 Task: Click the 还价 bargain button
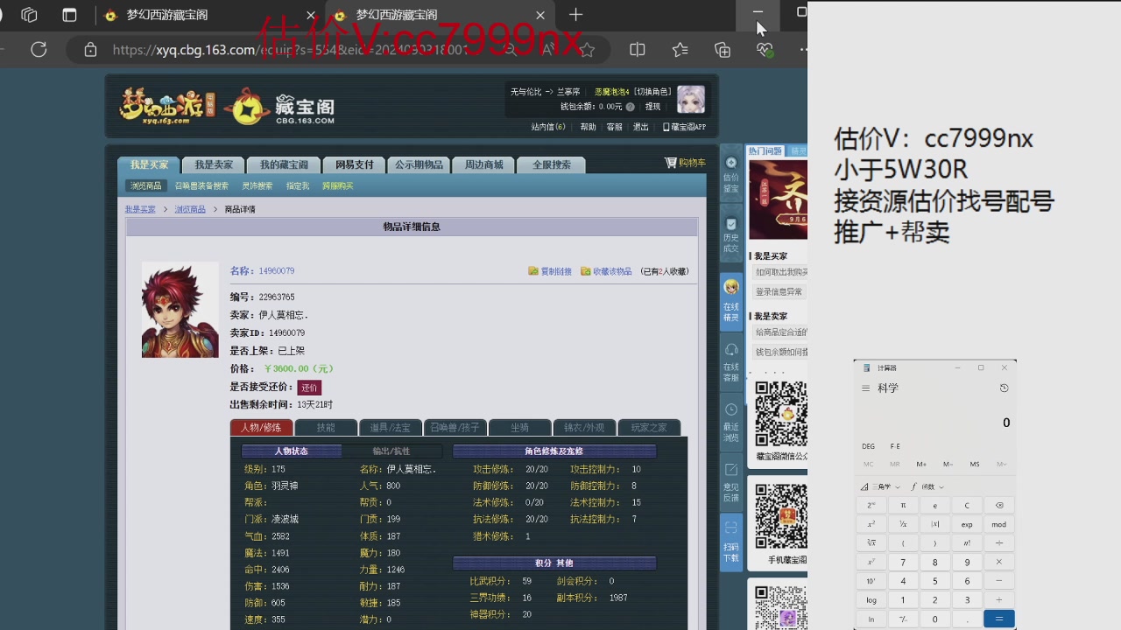[x=309, y=388]
